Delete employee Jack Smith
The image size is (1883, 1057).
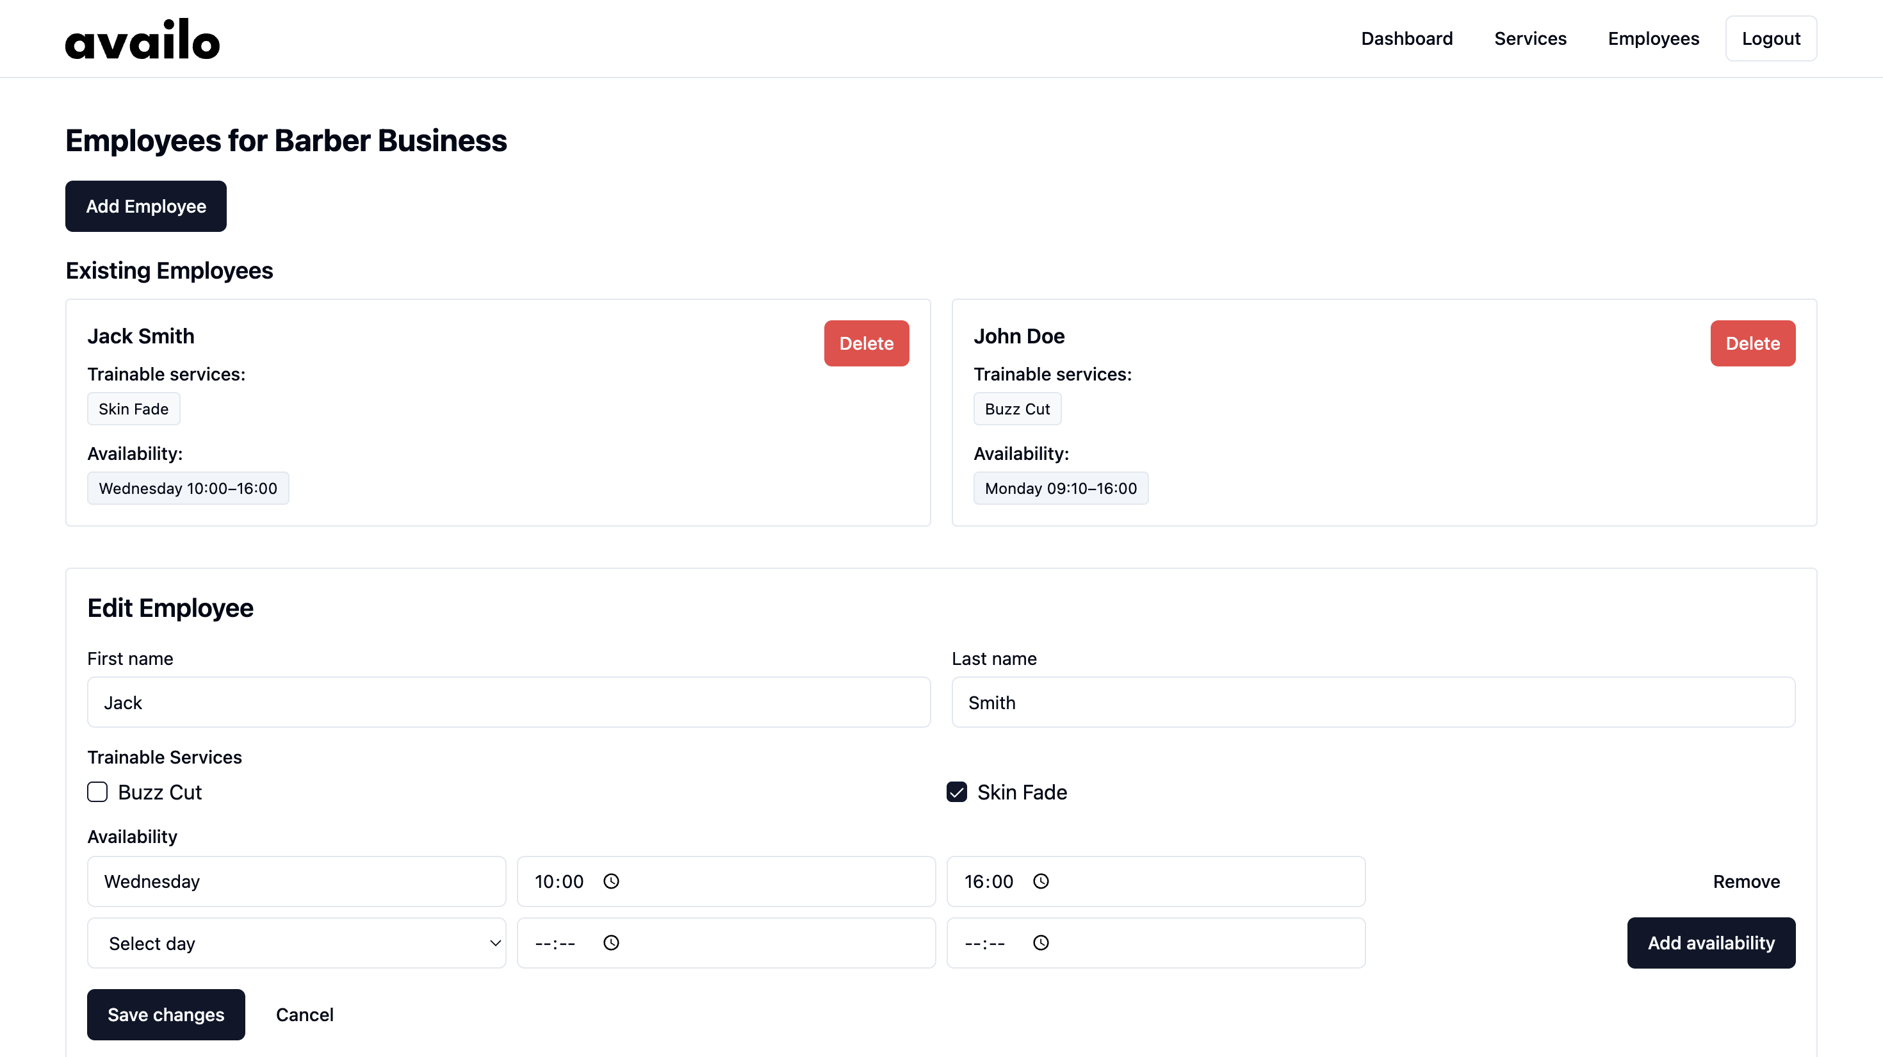pyautogui.click(x=866, y=343)
